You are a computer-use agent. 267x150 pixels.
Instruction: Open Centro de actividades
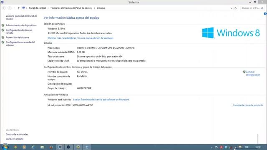click(x=17, y=134)
